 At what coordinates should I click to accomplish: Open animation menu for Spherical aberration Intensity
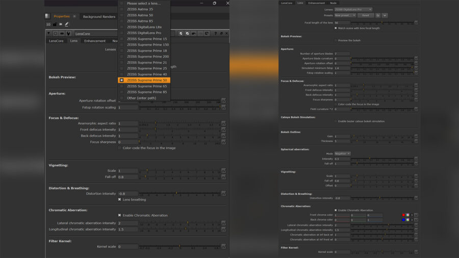(x=416, y=159)
